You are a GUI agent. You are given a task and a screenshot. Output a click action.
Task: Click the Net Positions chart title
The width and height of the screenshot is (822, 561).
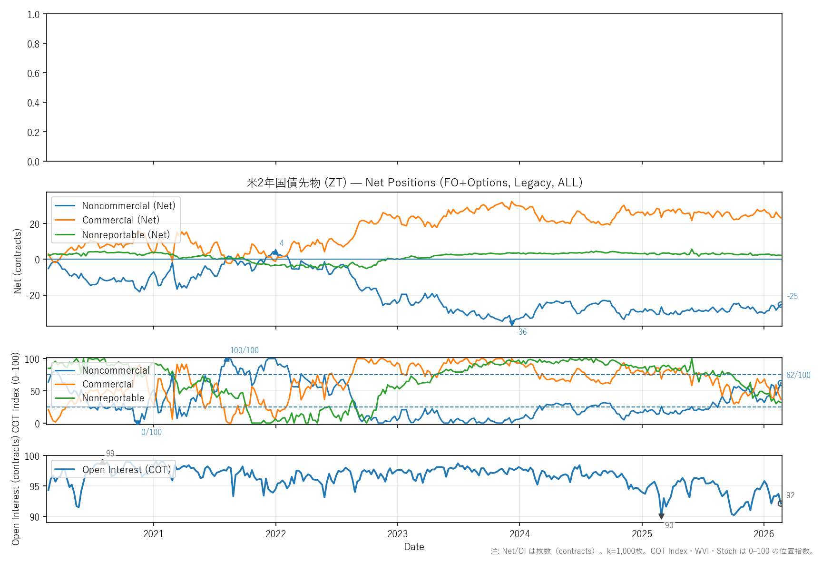(x=414, y=183)
